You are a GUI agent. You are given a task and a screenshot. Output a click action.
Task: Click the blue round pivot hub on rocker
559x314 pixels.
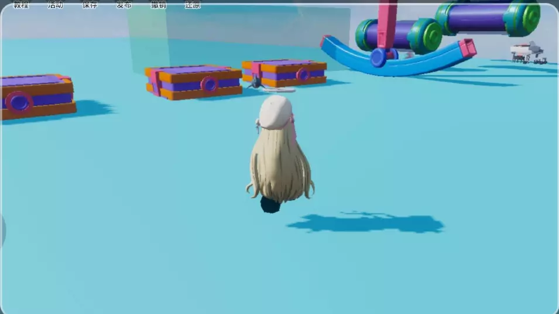(378, 57)
